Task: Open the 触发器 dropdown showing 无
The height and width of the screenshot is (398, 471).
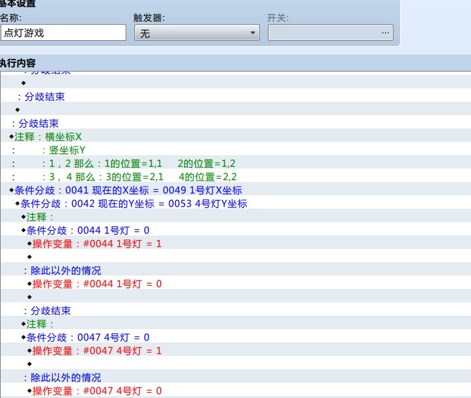Action: point(197,33)
